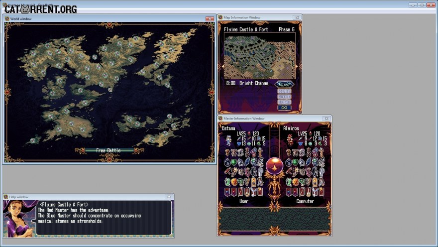Click Alsiros's LV25 level text
The height and width of the screenshot is (247, 438).
tap(303, 134)
